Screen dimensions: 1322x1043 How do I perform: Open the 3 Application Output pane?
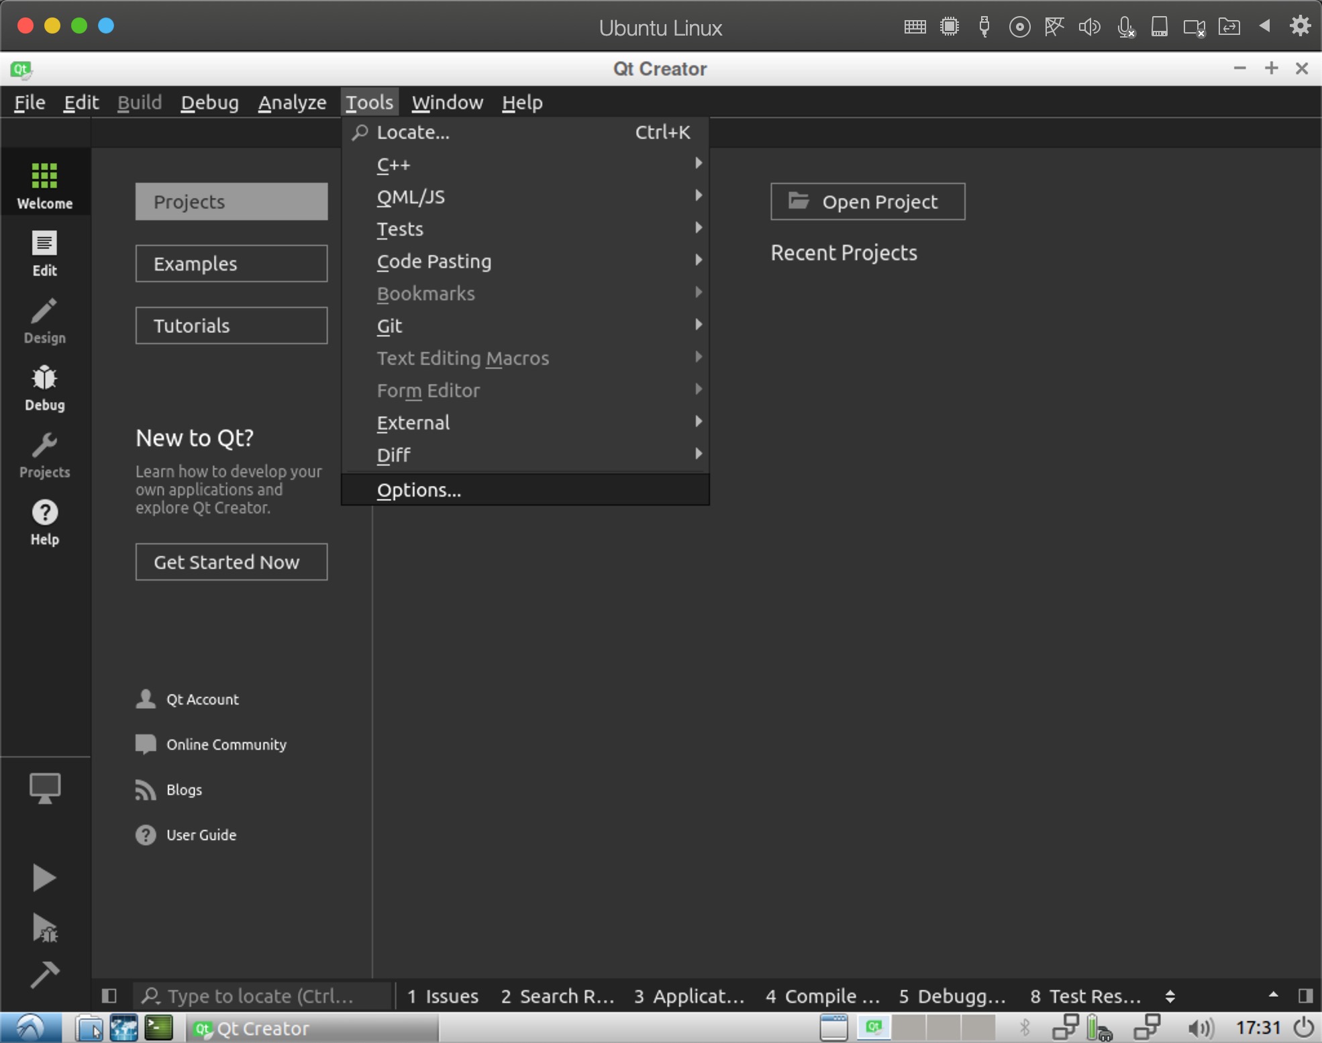click(689, 996)
